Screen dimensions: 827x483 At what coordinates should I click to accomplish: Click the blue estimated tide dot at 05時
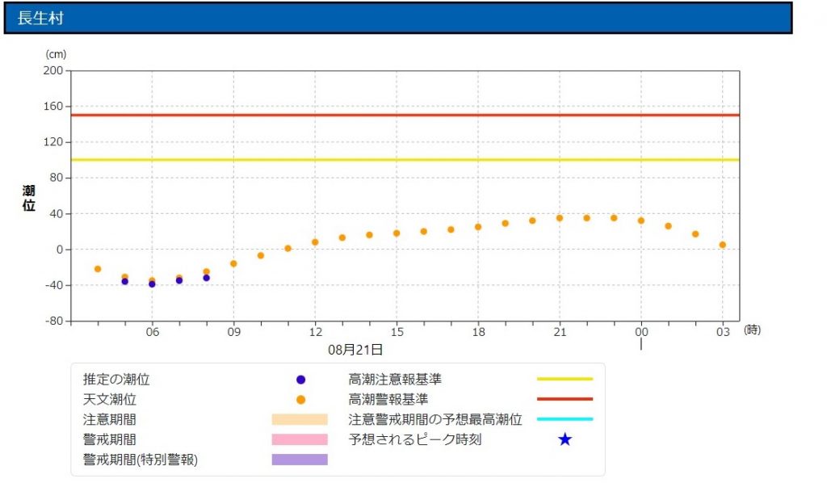click(125, 282)
